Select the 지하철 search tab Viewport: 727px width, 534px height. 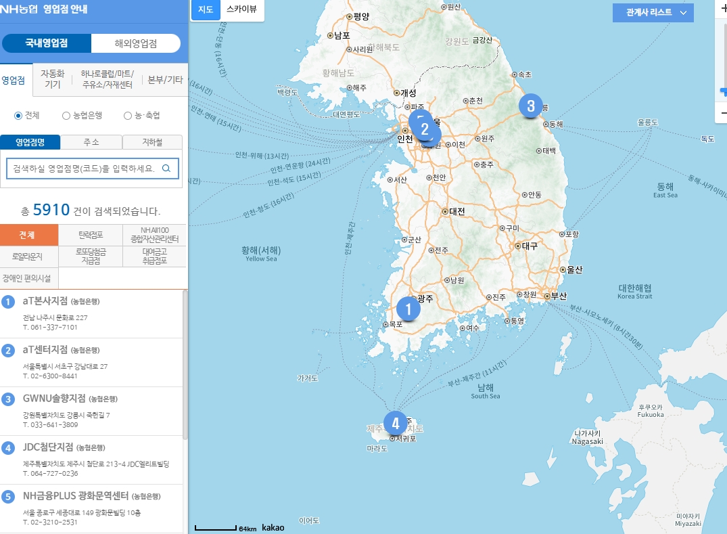pyautogui.click(x=153, y=142)
